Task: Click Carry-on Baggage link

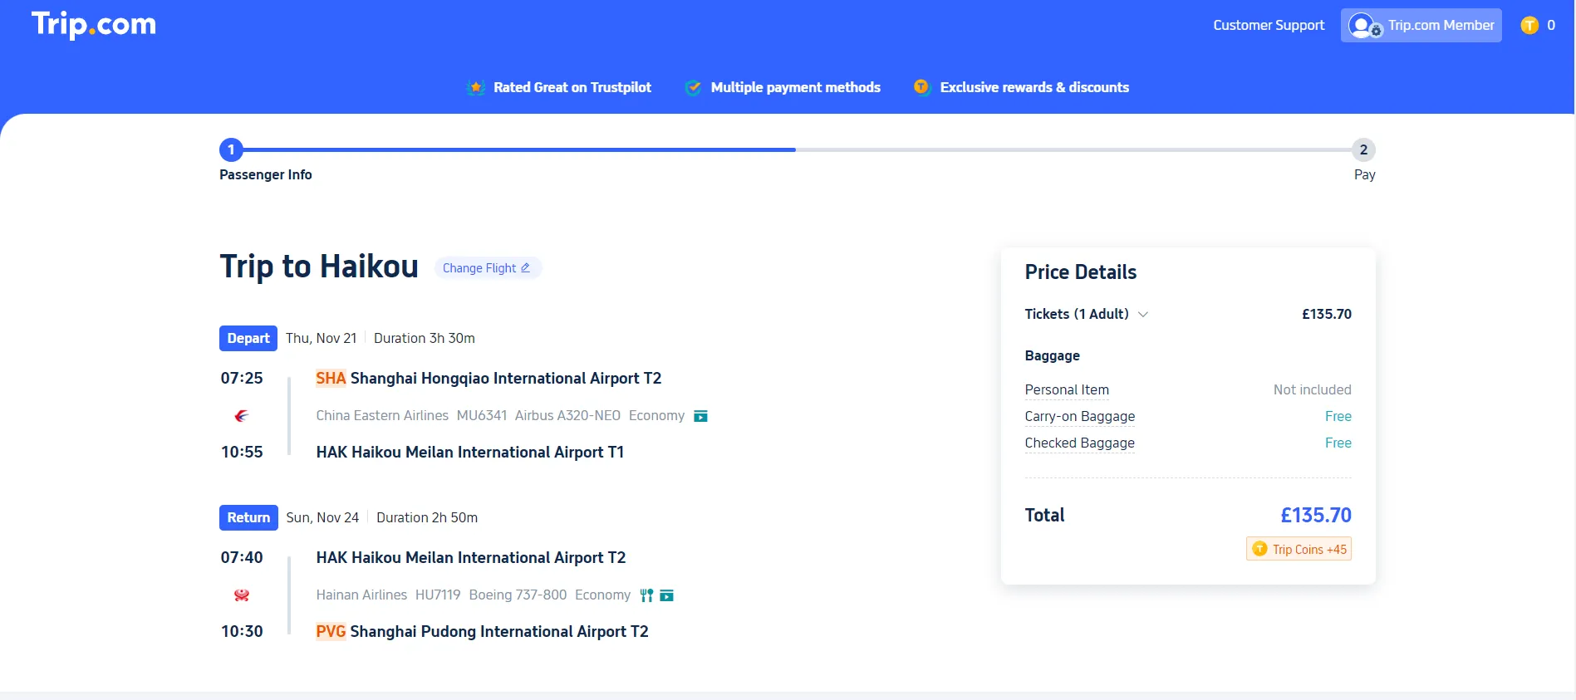Action: (1080, 416)
